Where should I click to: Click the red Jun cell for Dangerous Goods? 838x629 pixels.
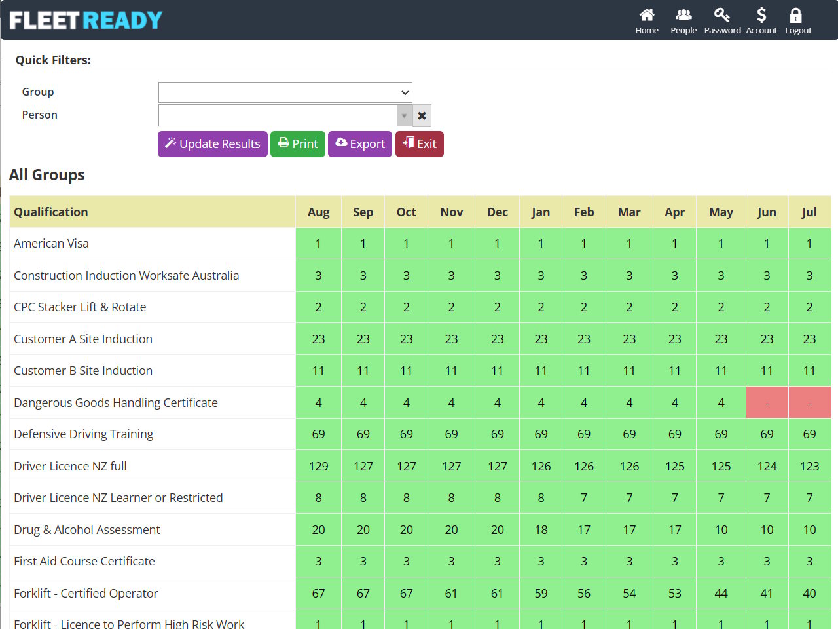point(767,402)
